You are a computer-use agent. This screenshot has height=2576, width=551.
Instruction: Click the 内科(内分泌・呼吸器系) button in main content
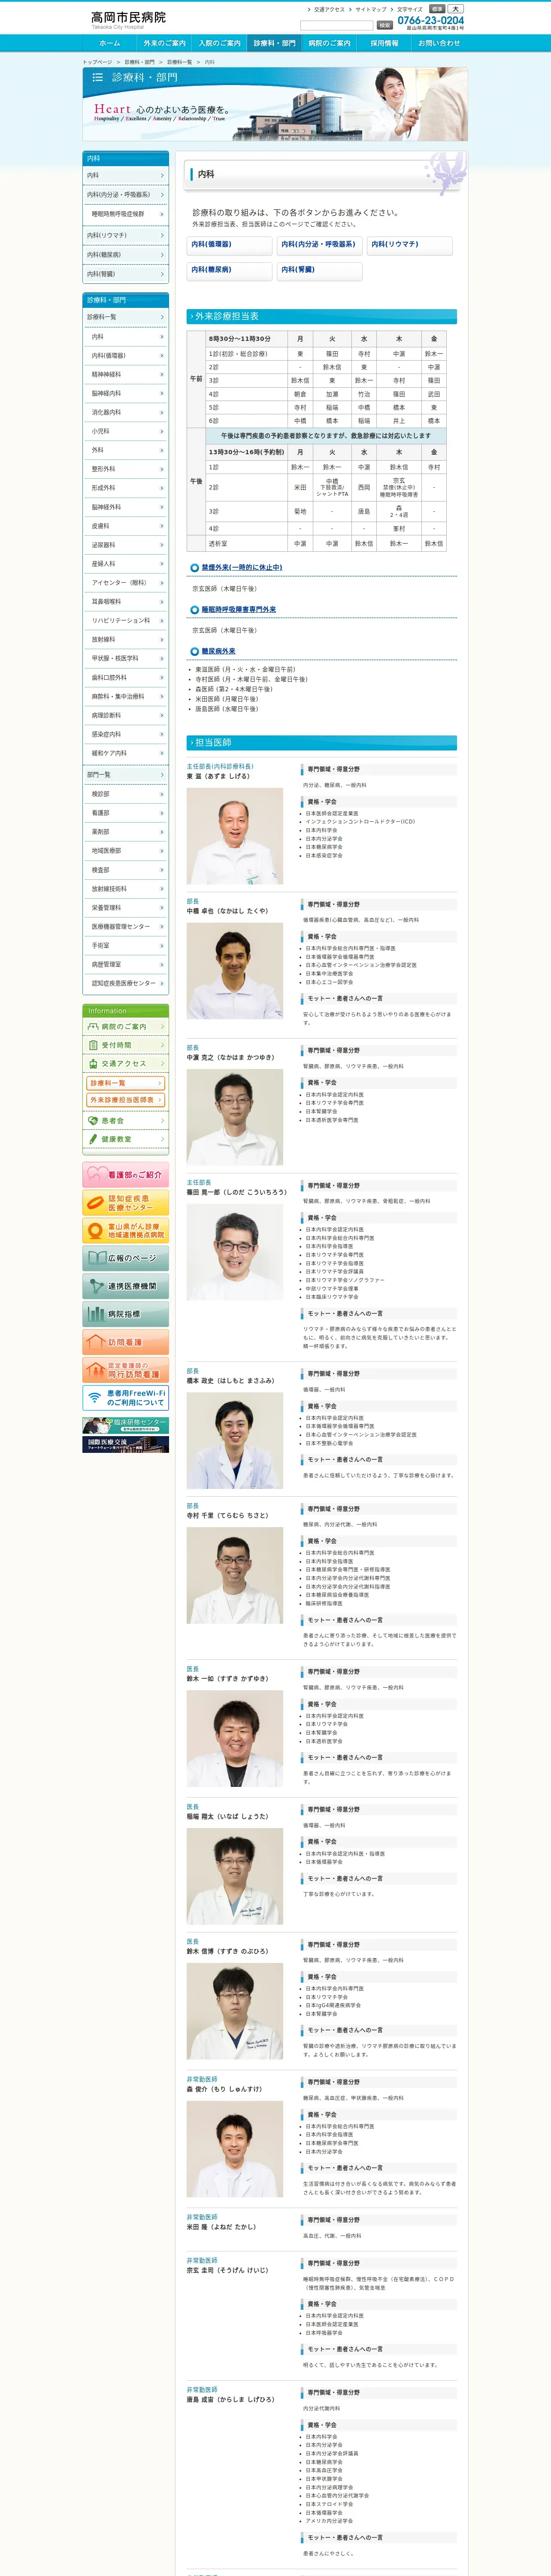pyautogui.click(x=320, y=245)
